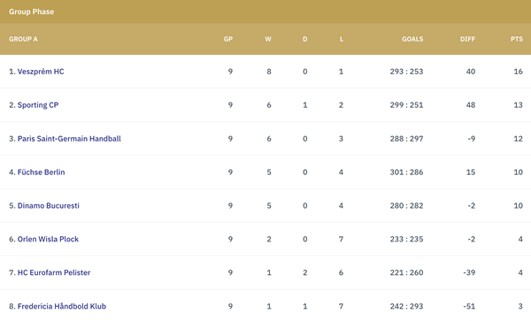Click the D column header
This screenshot has width=531, height=321.
pyautogui.click(x=305, y=39)
